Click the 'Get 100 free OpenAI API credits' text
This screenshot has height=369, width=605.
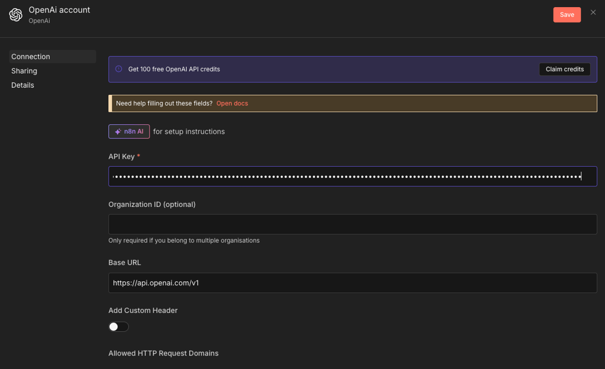click(x=174, y=69)
